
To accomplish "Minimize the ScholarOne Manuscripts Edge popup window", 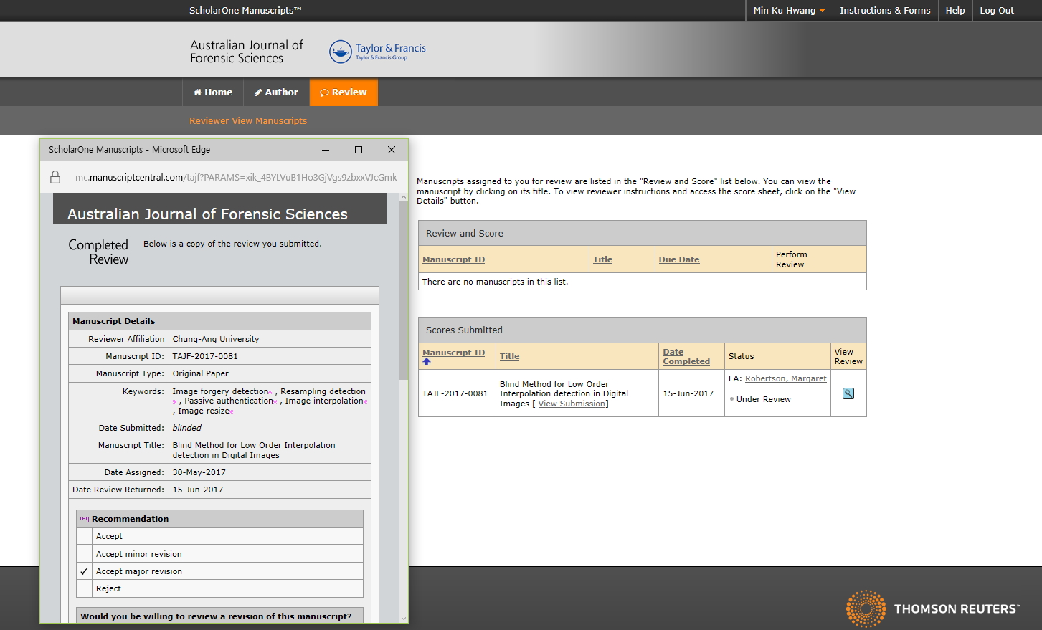I will click(x=326, y=150).
